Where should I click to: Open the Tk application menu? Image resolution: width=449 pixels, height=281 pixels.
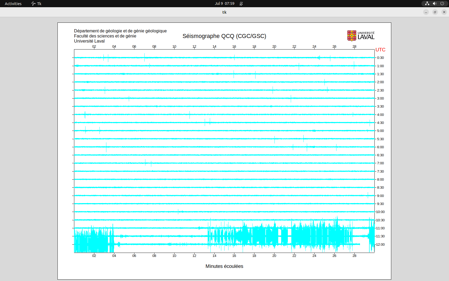(36, 3)
